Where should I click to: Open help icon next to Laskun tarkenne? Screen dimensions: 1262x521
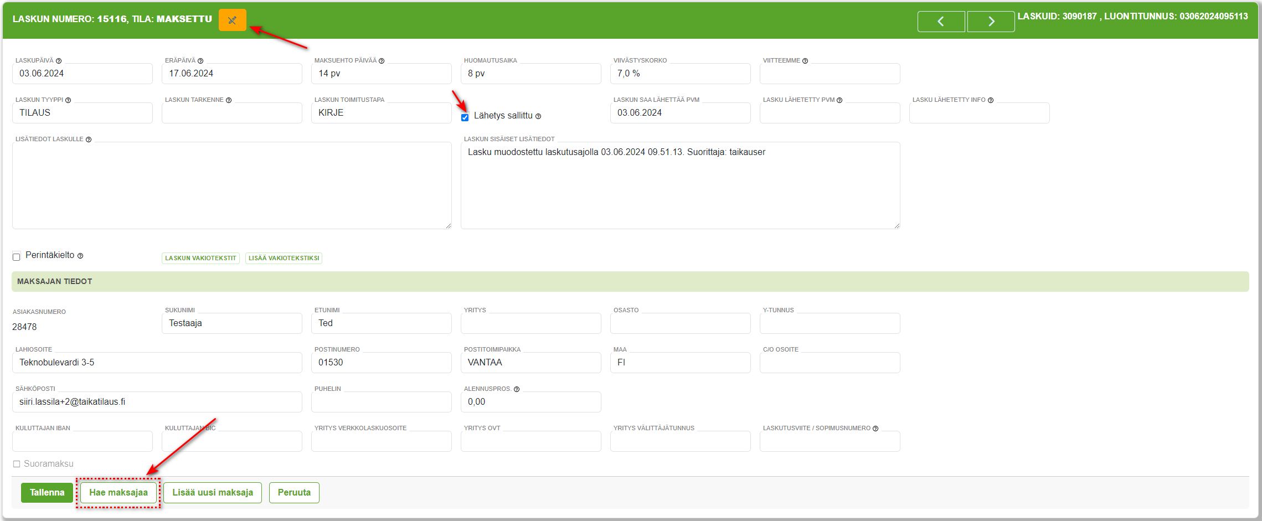[x=229, y=100]
